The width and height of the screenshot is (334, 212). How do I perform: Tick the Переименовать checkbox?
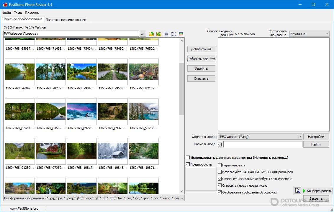click(x=220, y=165)
